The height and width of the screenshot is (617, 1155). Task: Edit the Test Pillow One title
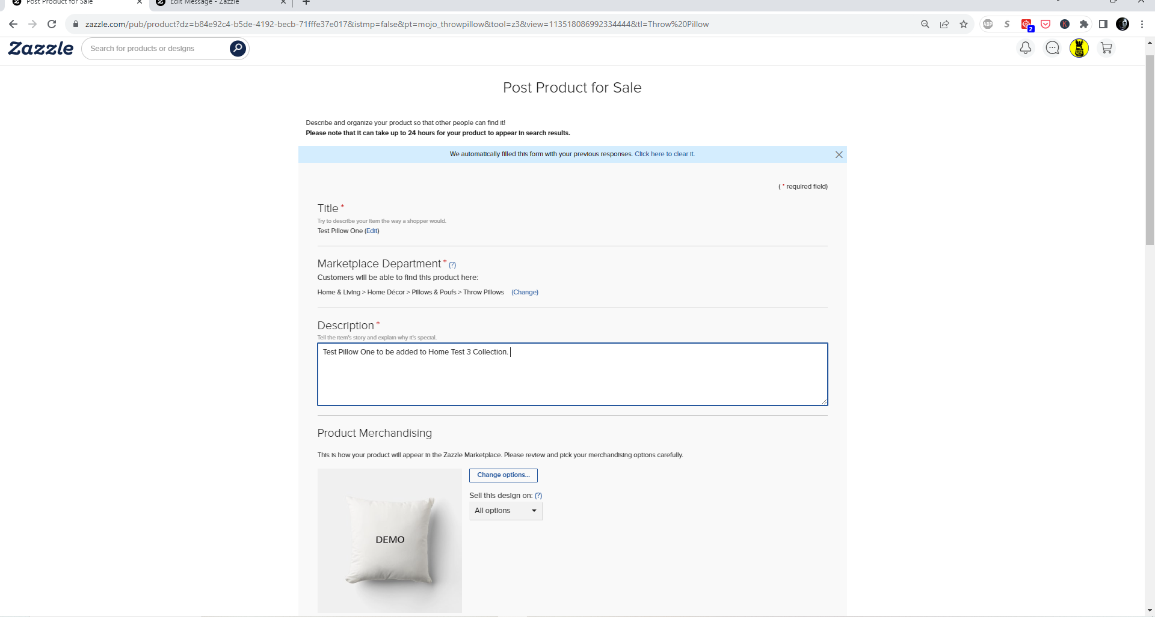(x=372, y=231)
